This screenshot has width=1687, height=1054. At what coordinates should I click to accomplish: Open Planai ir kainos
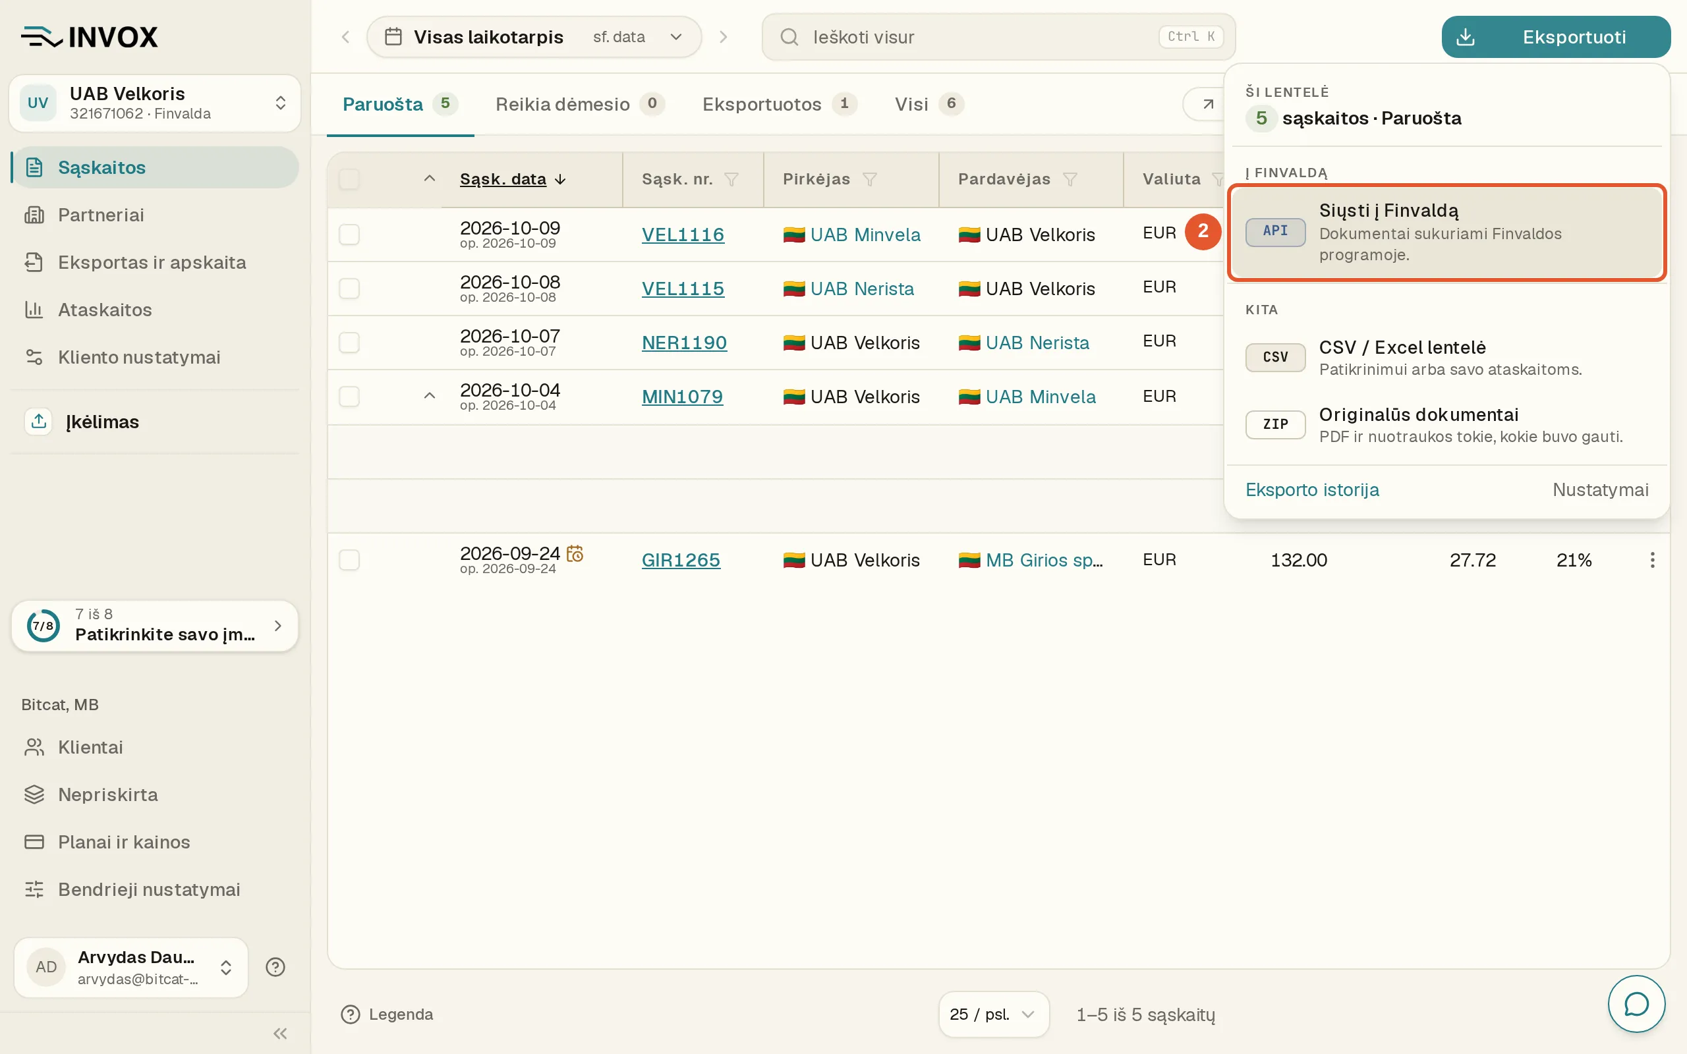pos(155,842)
